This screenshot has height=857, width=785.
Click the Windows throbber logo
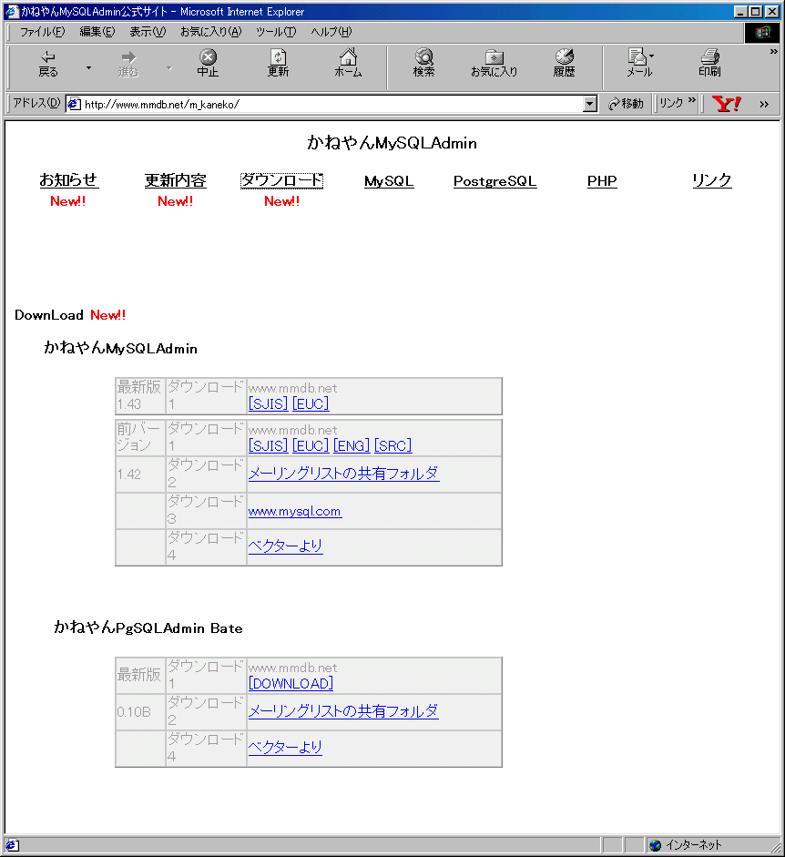[762, 32]
